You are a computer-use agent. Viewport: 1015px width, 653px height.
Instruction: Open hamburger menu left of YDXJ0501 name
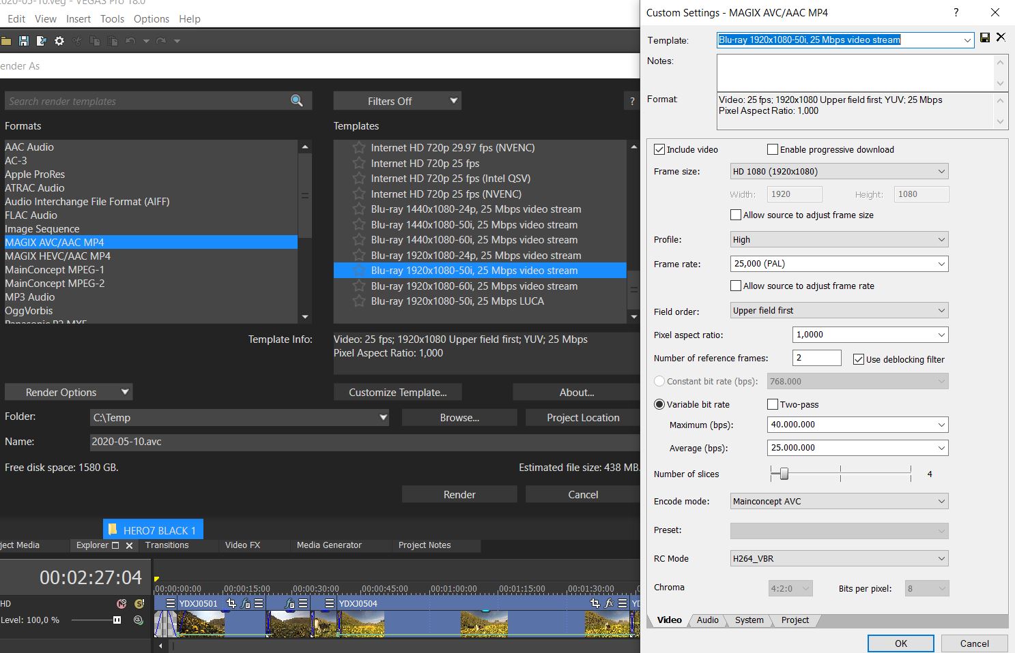coord(171,603)
